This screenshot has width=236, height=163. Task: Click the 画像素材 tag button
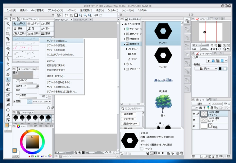click(129, 114)
